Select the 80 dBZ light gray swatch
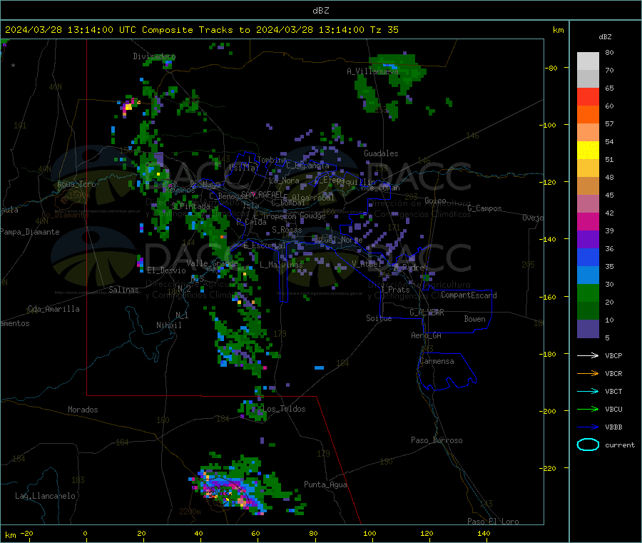 (x=588, y=61)
